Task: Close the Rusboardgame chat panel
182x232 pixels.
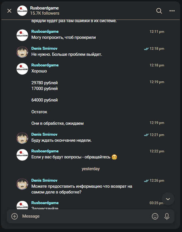Action: 10,11
